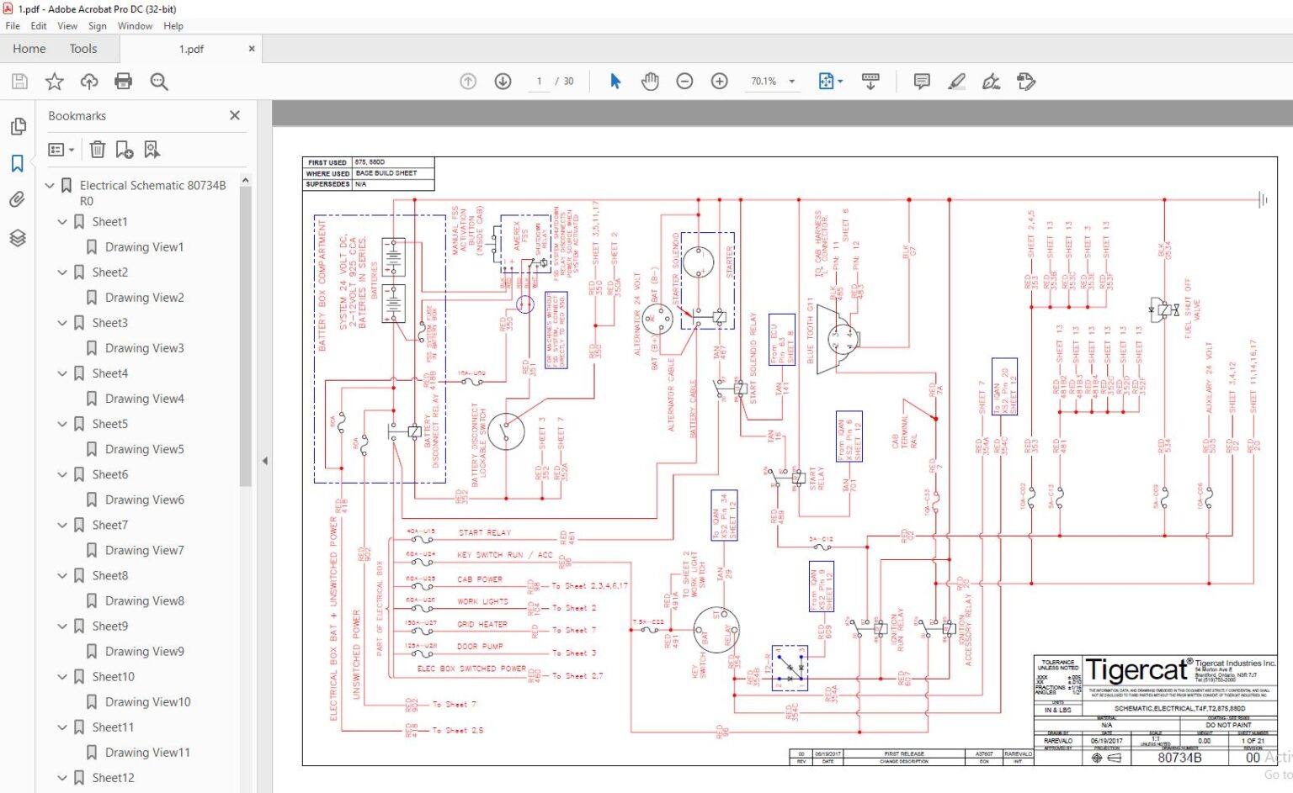The image size is (1293, 793).
Task: Open the File menu
Action: (13, 26)
